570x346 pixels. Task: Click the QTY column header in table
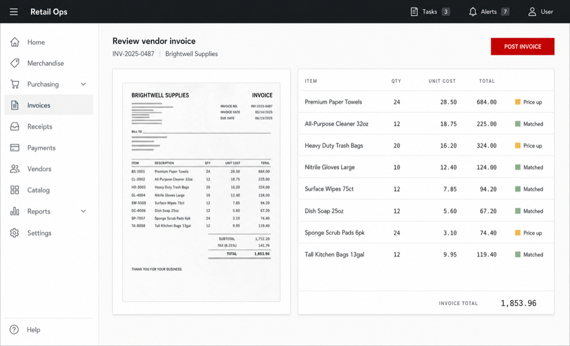pyautogui.click(x=396, y=81)
